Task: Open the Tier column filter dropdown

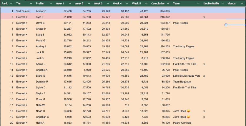Action: click(31, 4)
